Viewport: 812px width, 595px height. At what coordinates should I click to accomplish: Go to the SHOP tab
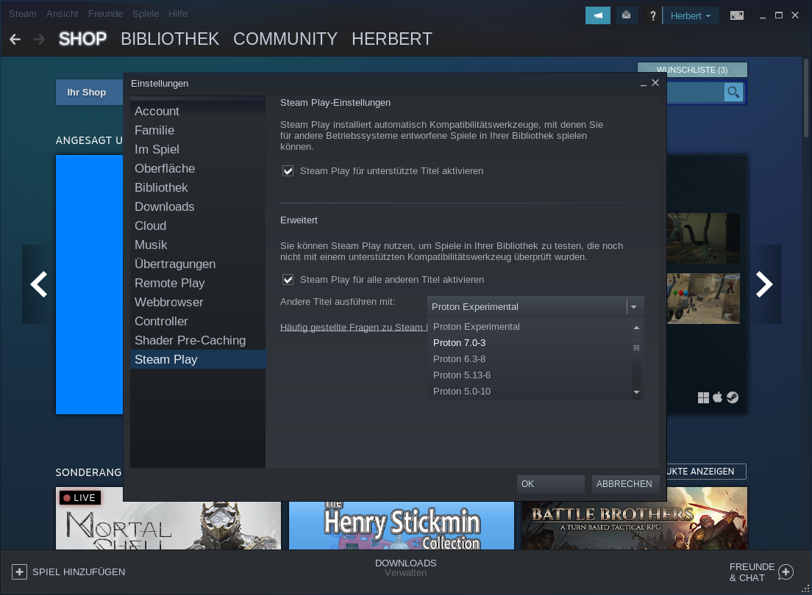pos(83,39)
